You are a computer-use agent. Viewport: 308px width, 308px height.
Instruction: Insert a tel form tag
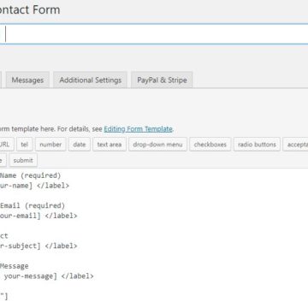(x=25, y=145)
